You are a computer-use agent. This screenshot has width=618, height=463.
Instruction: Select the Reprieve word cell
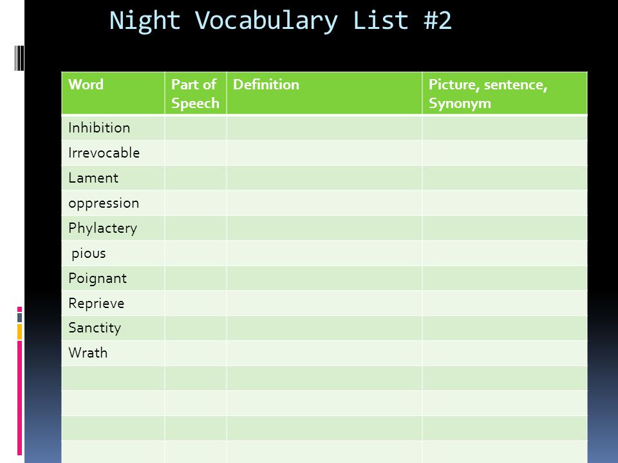point(113,303)
